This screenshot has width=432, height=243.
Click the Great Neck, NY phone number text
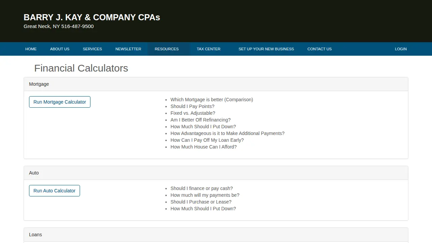click(59, 26)
